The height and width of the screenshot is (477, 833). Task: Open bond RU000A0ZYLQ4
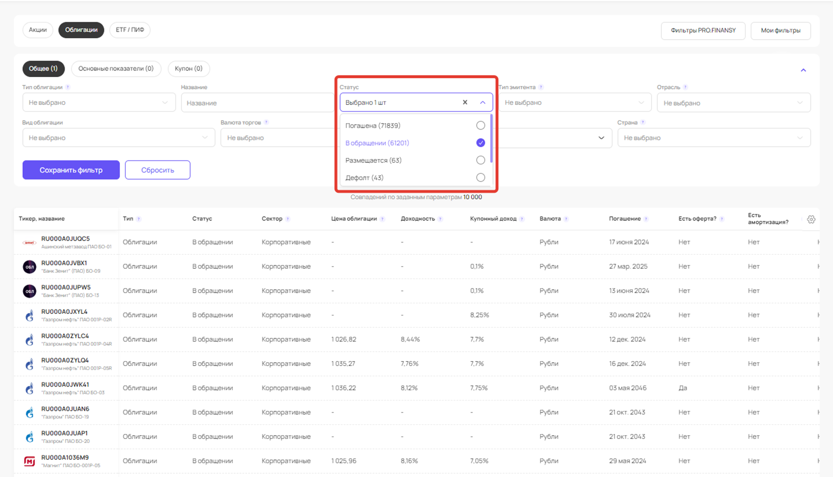point(65,361)
